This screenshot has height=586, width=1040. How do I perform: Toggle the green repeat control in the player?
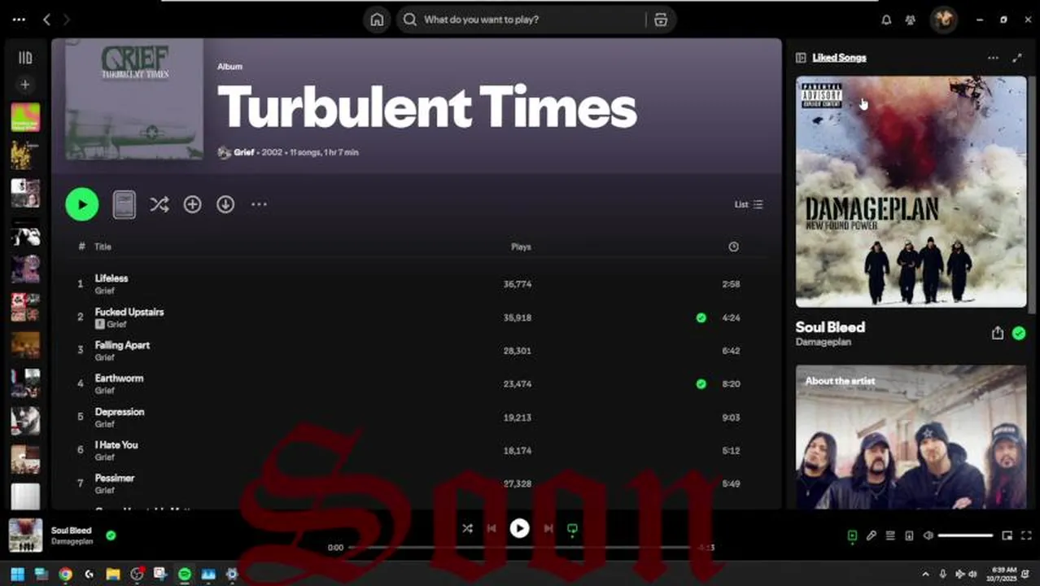572,529
